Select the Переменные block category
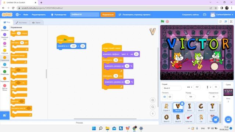Image resolution: width=235 pixels, height=132 pixels. click(5, 80)
